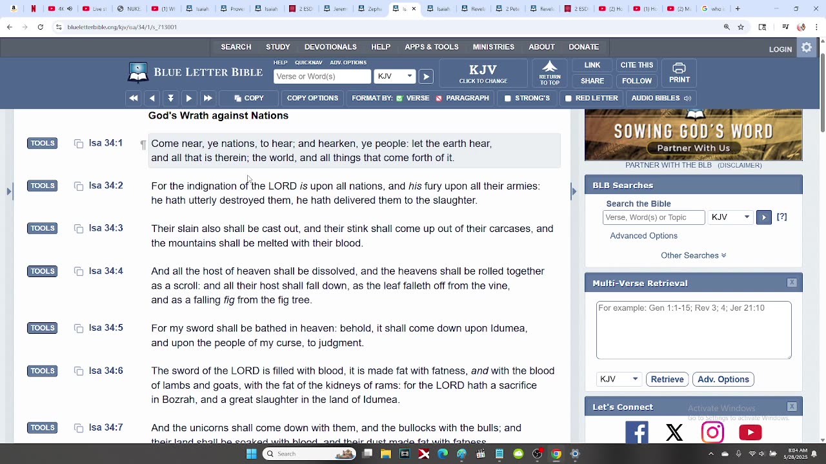Click KJV Click to Change selector
This screenshot has width=826, height=464.
point(483,73)
